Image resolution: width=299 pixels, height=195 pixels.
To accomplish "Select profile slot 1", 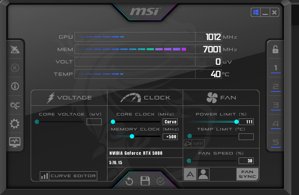I will pyautogui.click(x=276, y=68).
